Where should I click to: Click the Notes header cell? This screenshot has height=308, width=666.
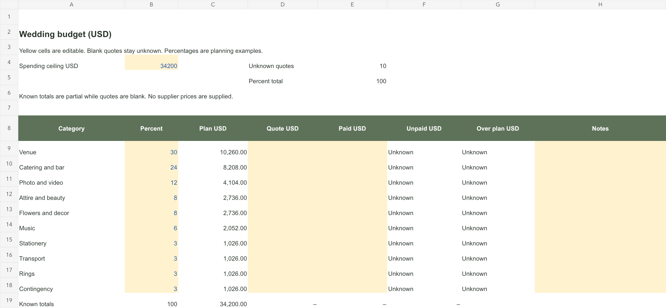pos(600,128)
